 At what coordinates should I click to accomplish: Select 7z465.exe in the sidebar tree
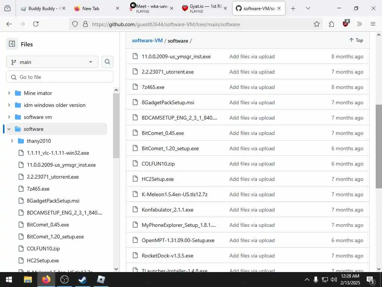(x=38, y=189)
